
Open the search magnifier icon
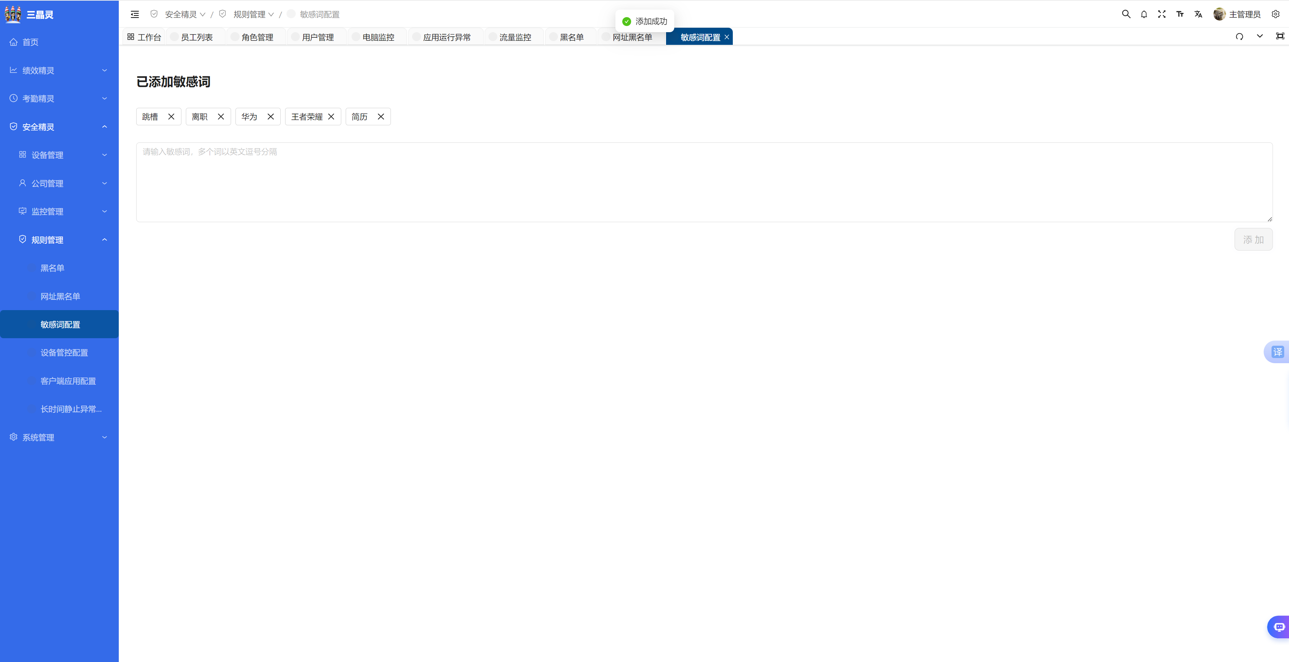pos(1126,14)
